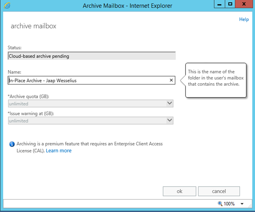This screenshot has height=212, width=255.
Task: Clear the Name field with the X icon
Action: (x=171, y=80)
